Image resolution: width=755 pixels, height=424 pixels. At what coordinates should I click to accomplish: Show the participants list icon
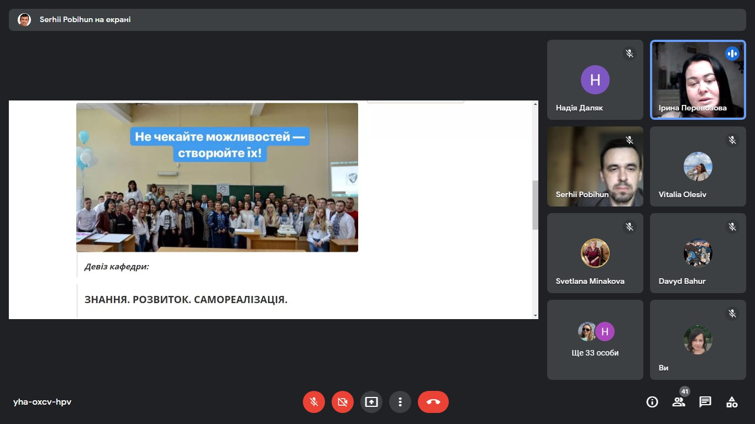(679, 402)
